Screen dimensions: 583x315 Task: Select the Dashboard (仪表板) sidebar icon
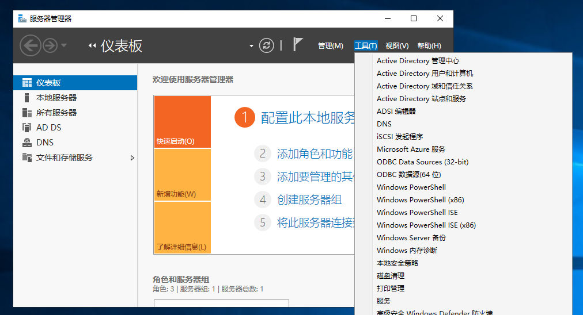tap(27, 83)
